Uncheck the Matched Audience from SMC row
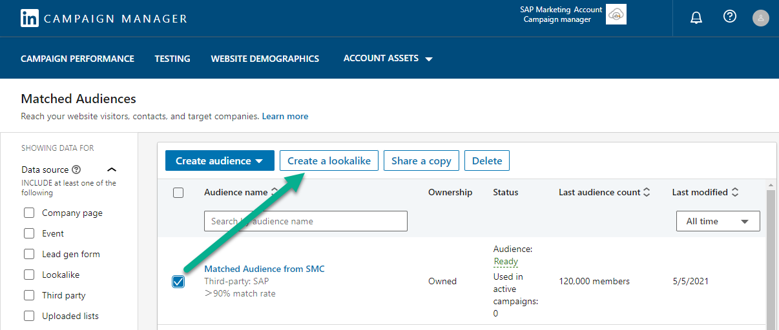This screenshot has width=779, height=330. tap(178, 282)
